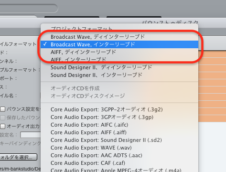Image resolution: width=226 pixels, height=172 pixels.
Task: Toggle the バウンス設定を checkbox
Action: coord(3,109)
